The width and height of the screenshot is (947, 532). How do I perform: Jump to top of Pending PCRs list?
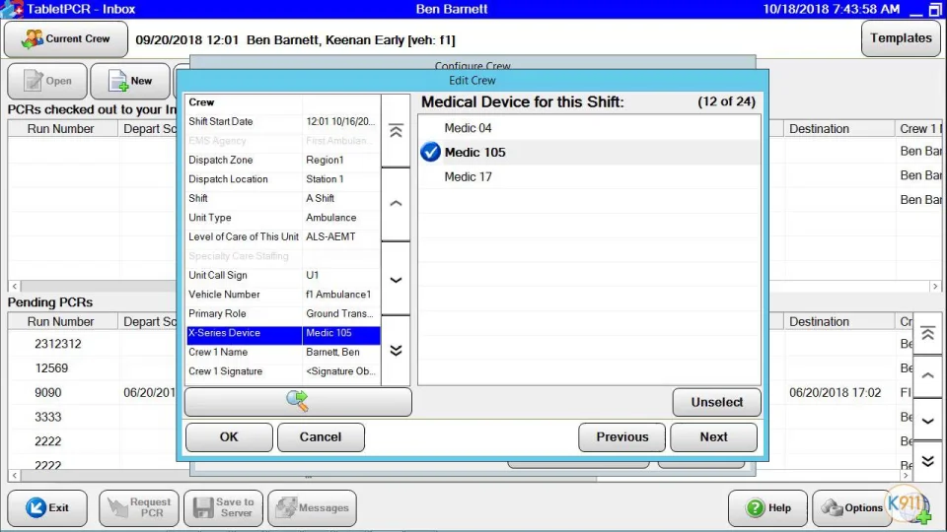click(x=927, y=333)
